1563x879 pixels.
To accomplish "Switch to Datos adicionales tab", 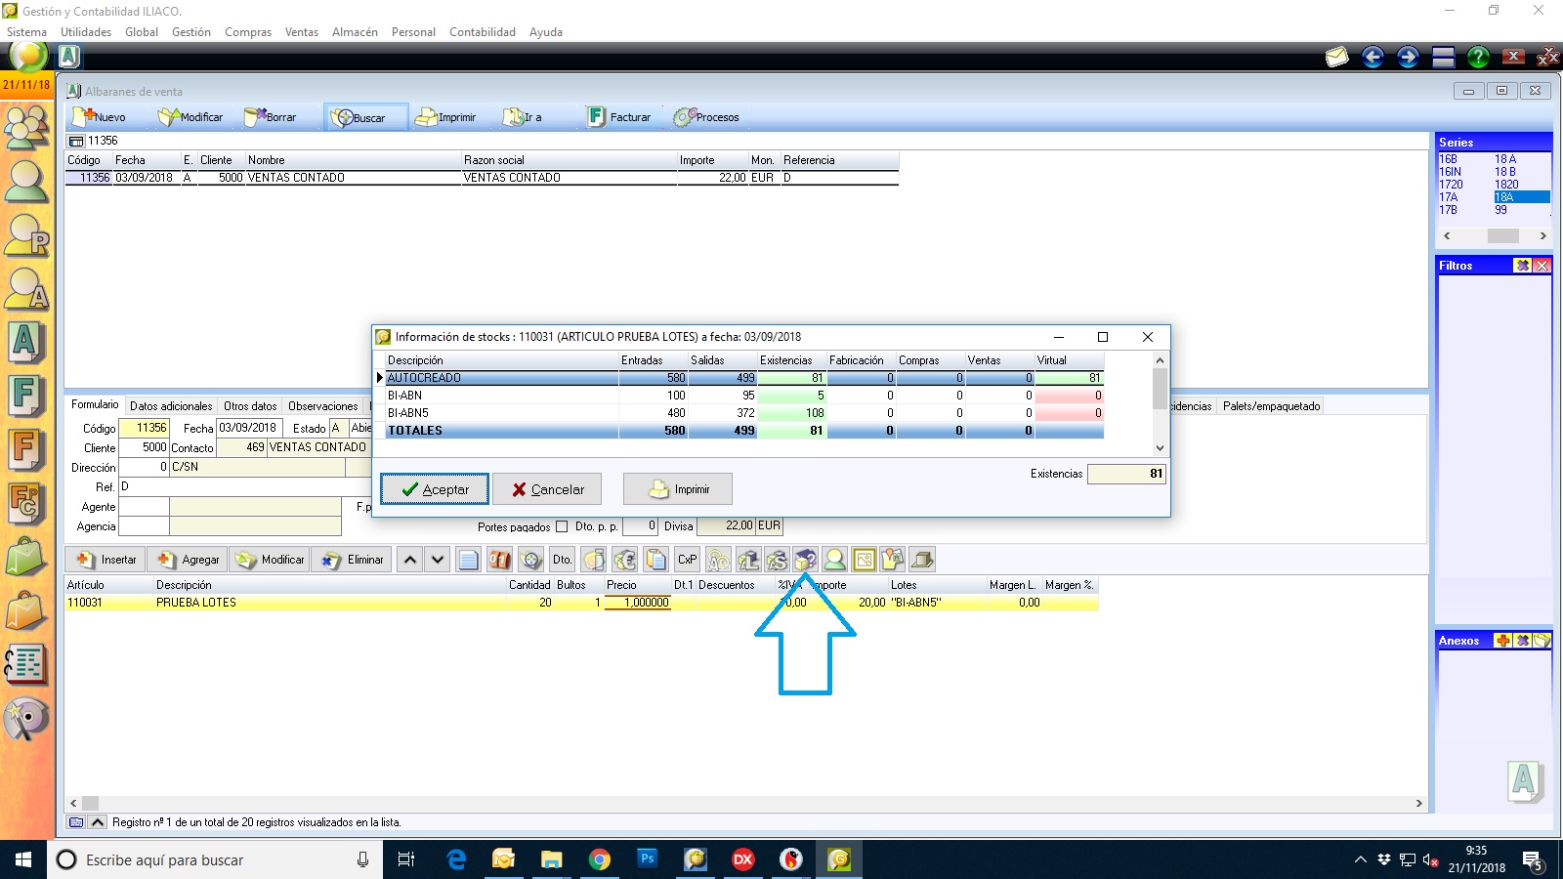I will [x=171, y=405].
